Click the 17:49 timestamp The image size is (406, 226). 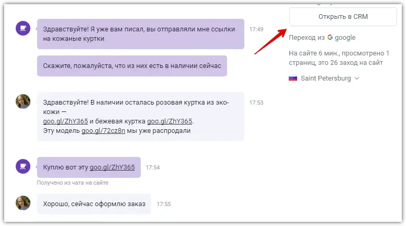tap(256, 29)
